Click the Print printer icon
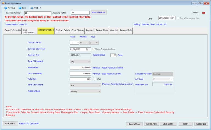211x130 pixels. point(32,8)
